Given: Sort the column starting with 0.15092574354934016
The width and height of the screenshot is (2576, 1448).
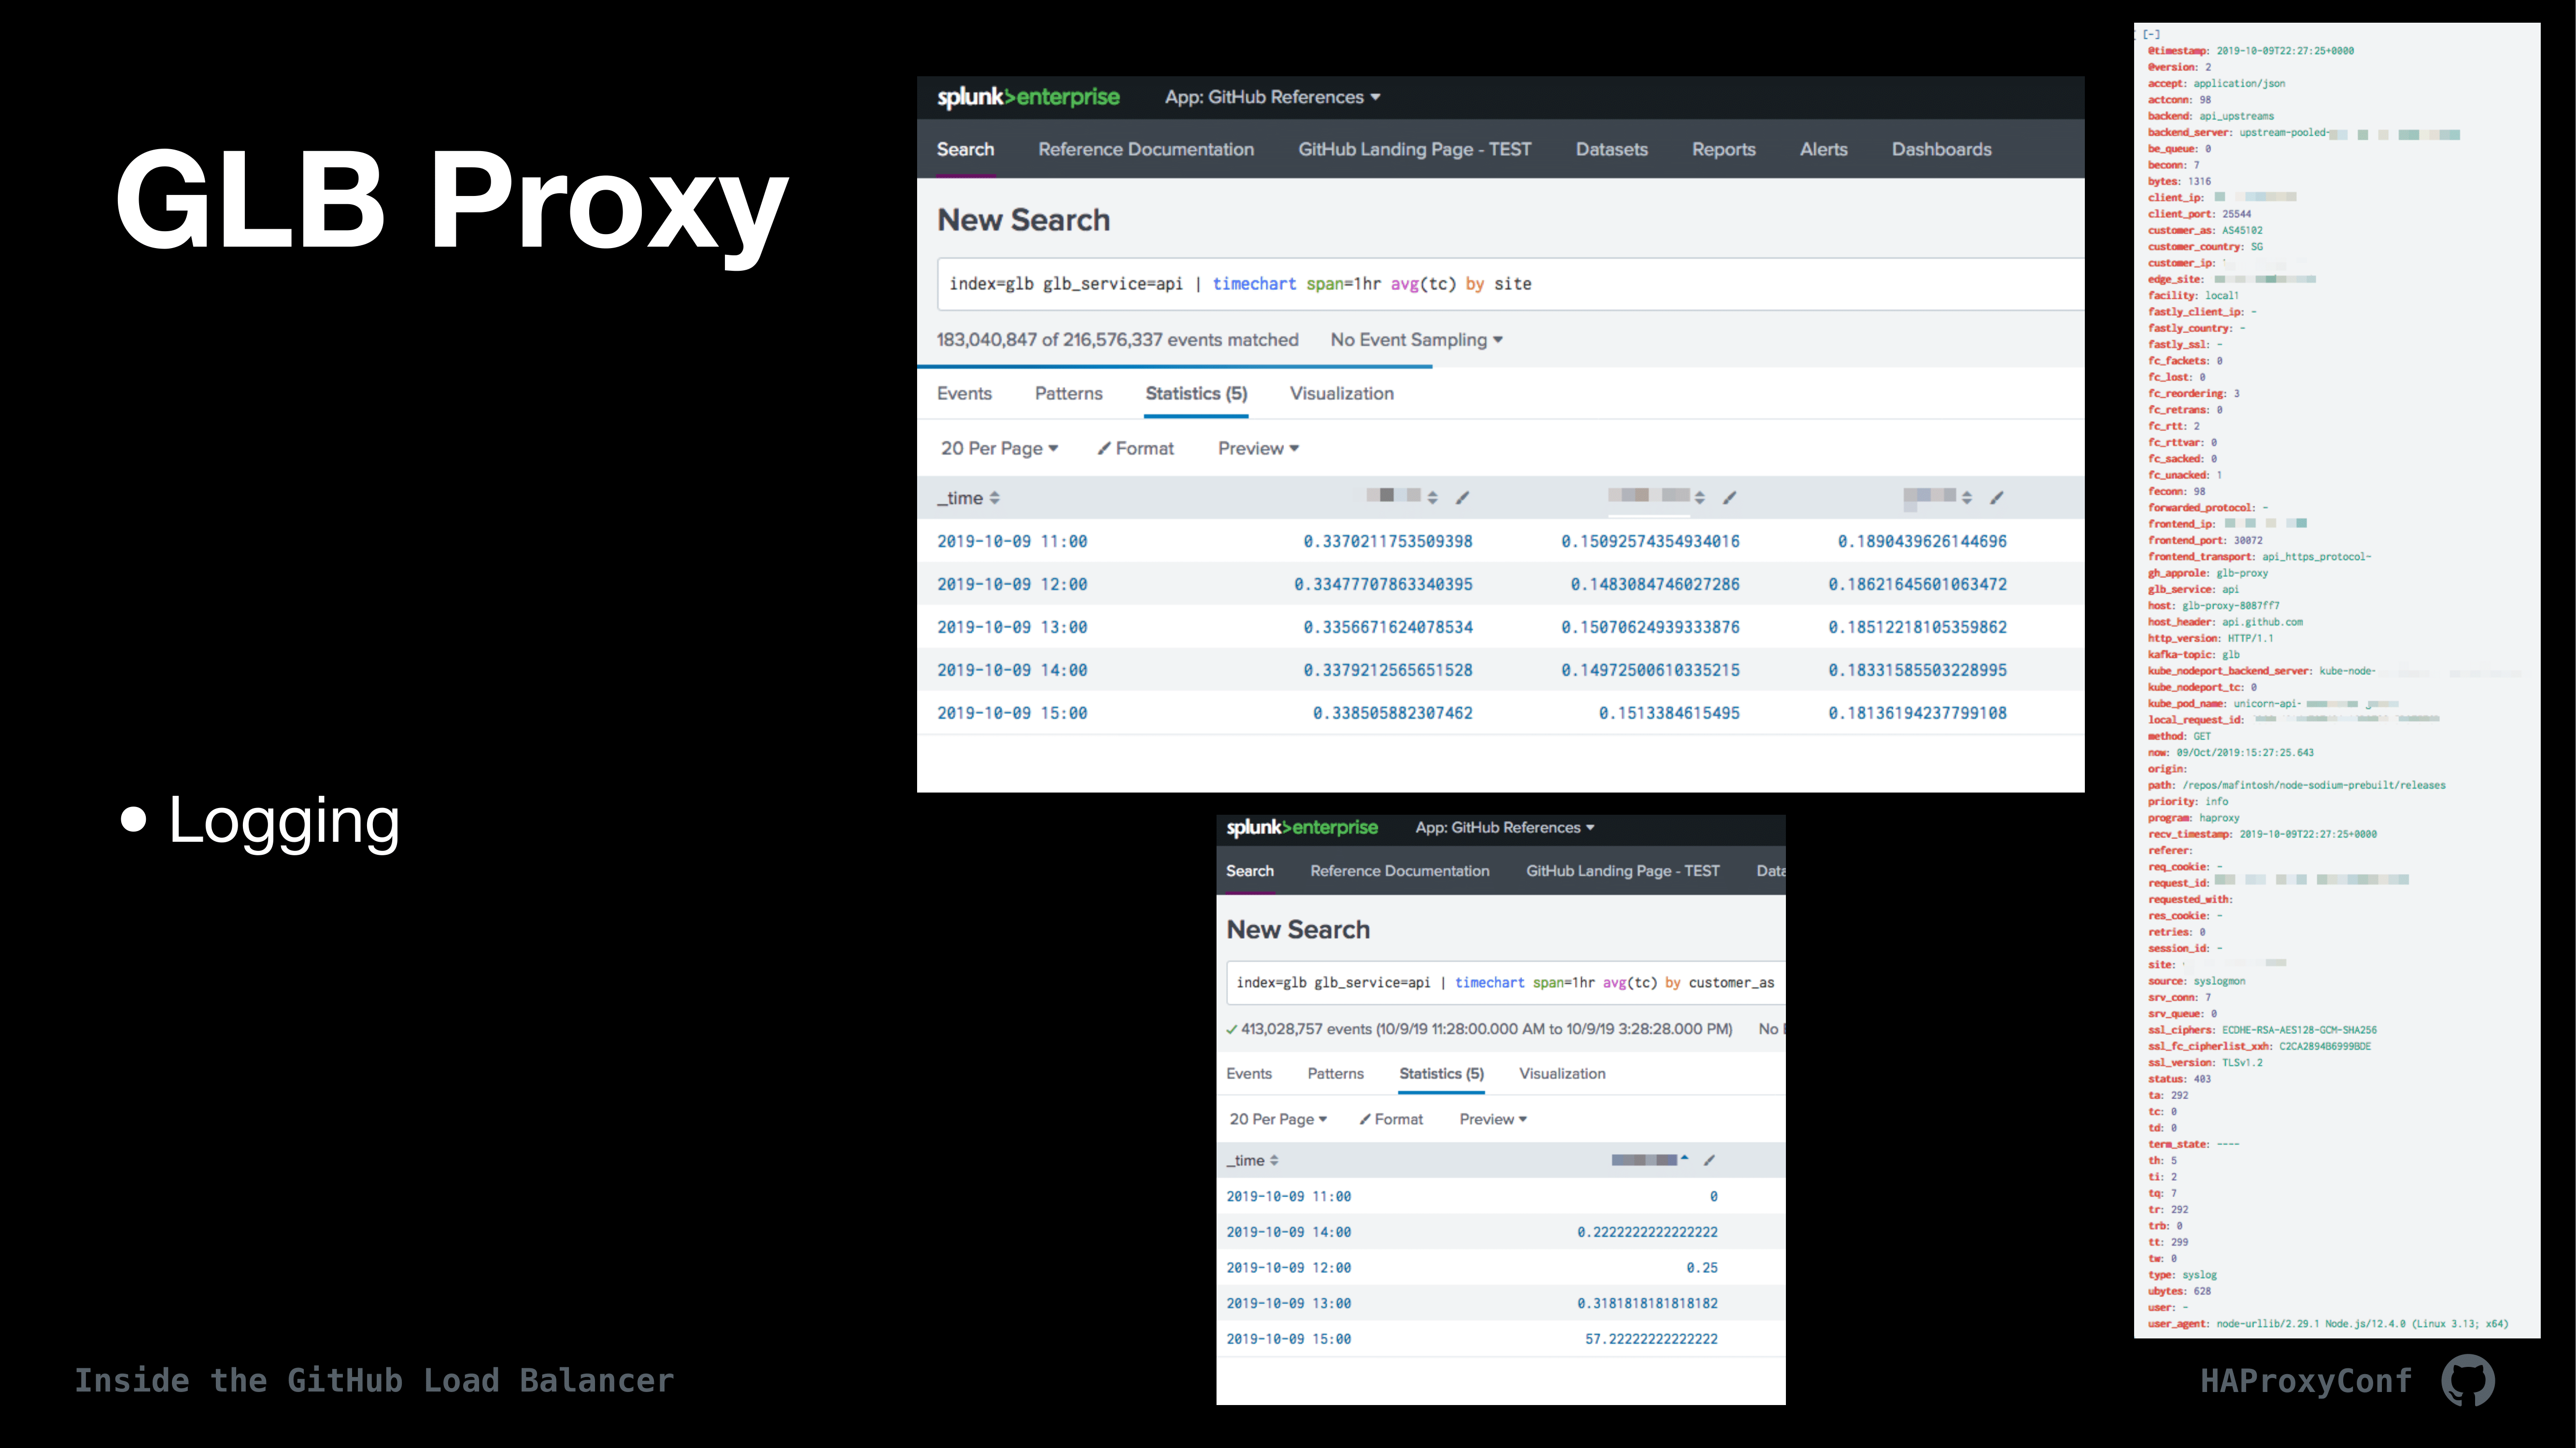Looking at the screenshot, I should [x=1700, y=497].
